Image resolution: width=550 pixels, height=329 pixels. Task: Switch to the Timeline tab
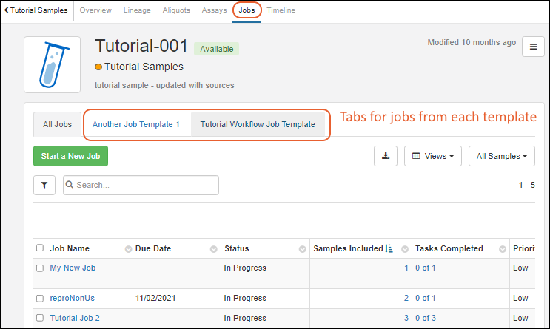pyautogui.click(x=281, y=10)
